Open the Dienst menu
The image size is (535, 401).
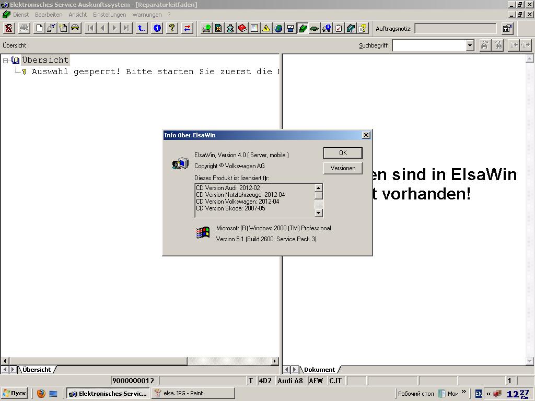pyautogui.click(x=21, y=15)
